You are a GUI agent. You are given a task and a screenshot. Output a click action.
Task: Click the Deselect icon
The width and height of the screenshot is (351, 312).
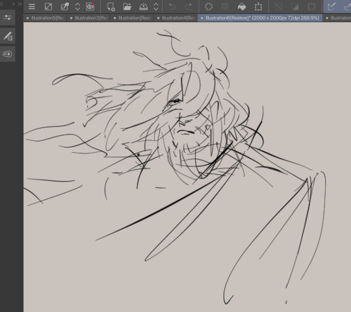[x=278, y=6]
